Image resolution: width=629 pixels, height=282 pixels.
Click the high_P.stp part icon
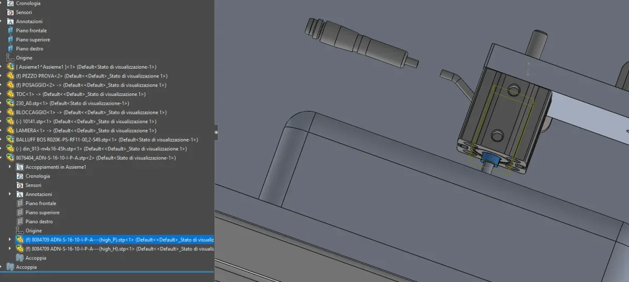pos(20,240)
